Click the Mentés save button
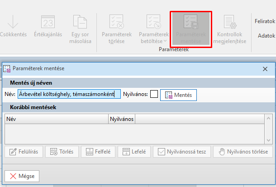 [x=178, y=95]
